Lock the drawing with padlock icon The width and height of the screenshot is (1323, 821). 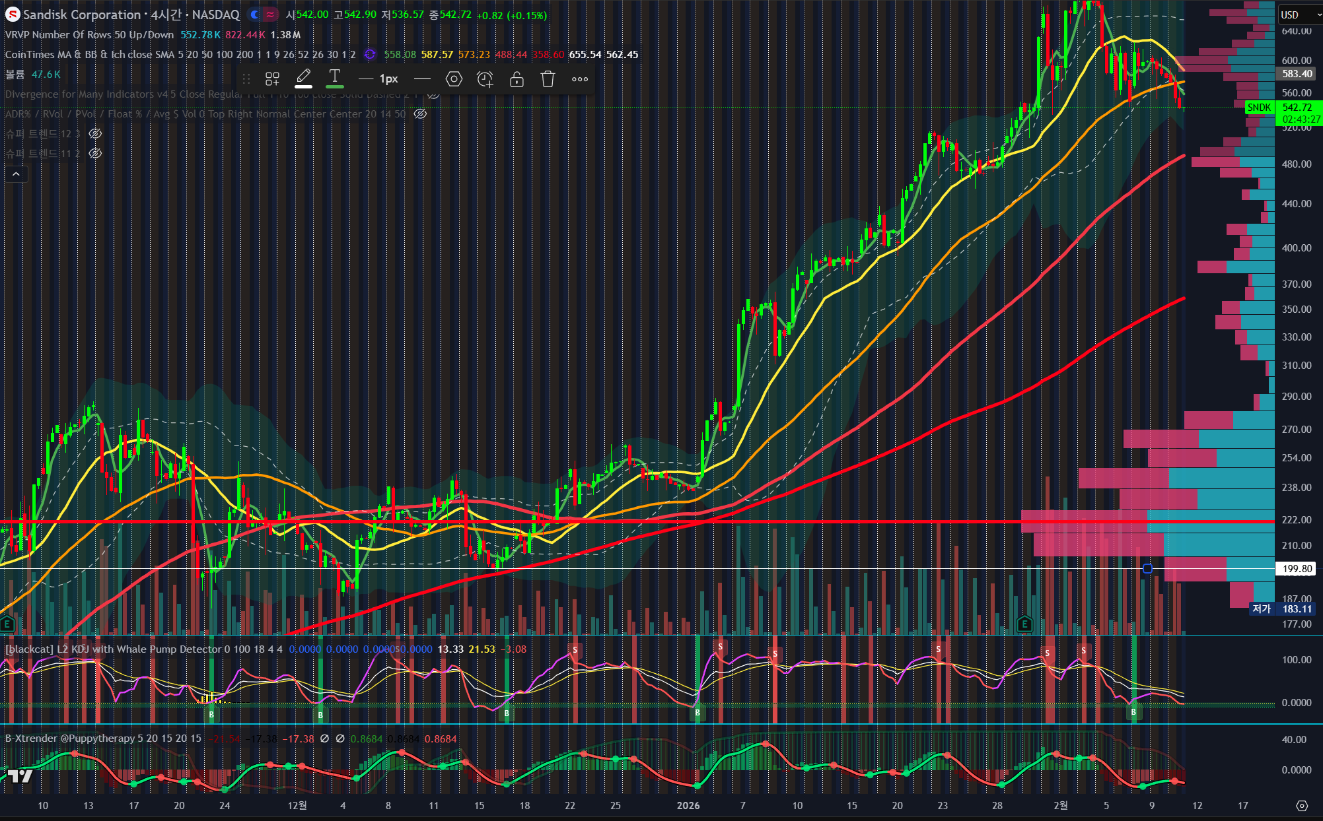(517, 79)
